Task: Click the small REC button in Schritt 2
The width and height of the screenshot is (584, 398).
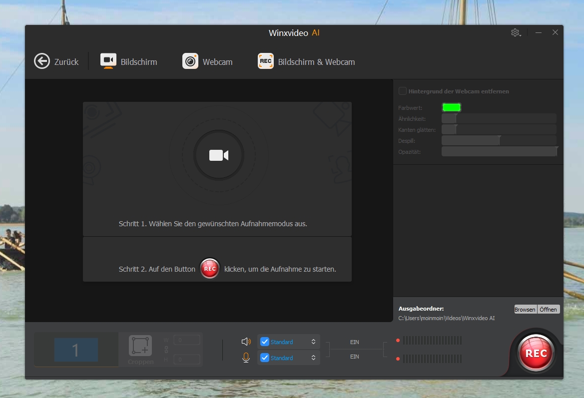Action: coord(210,269)
